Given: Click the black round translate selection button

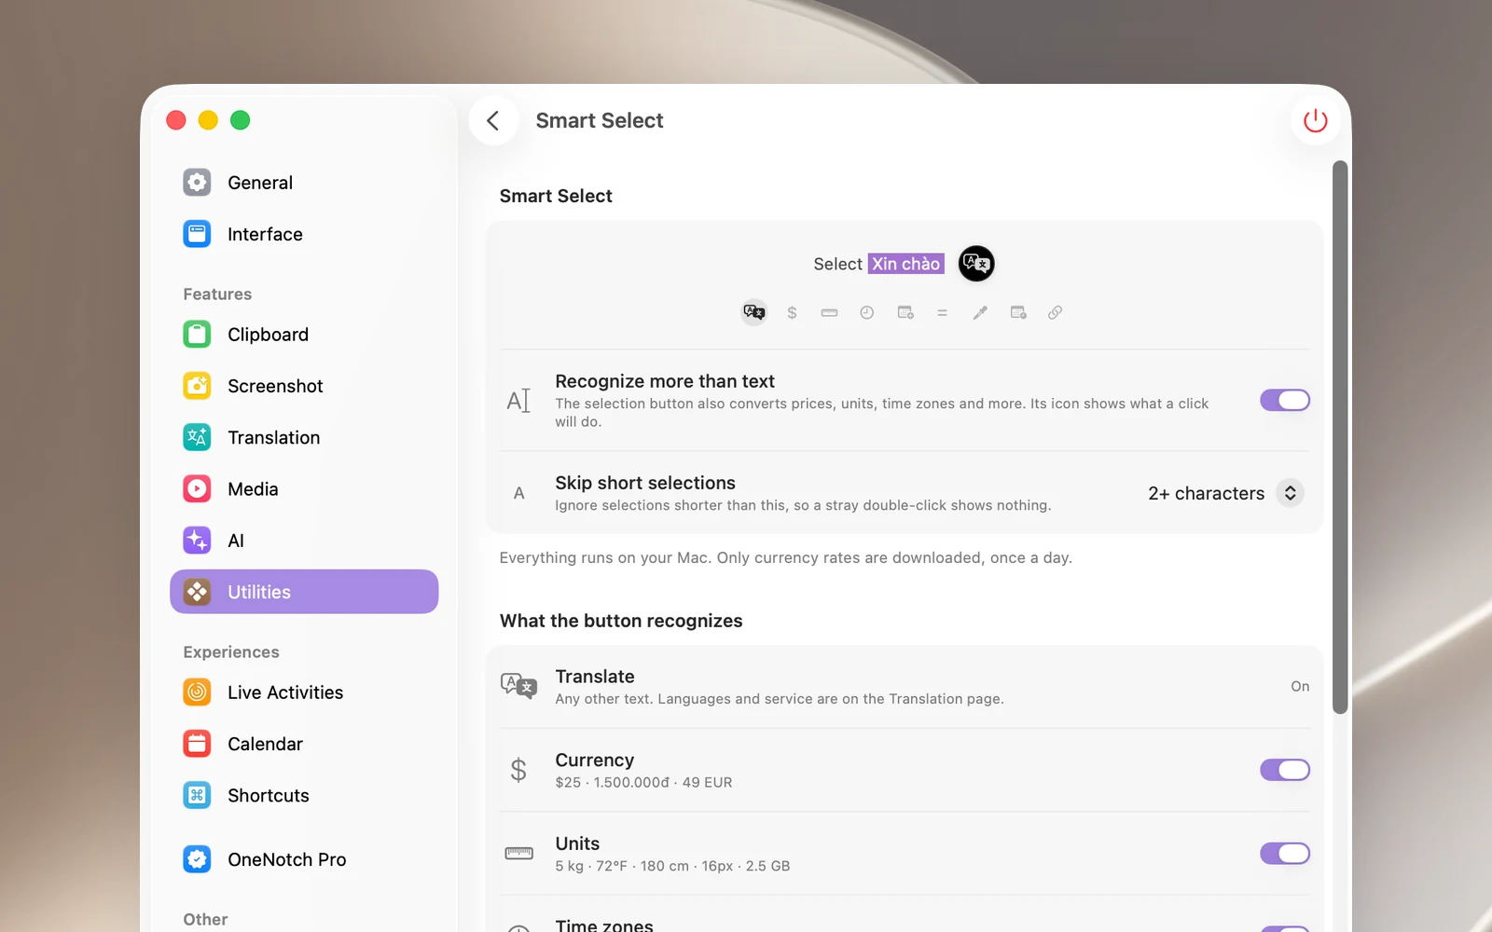Looking at the screenshot, I should click(x=976, y=264).
